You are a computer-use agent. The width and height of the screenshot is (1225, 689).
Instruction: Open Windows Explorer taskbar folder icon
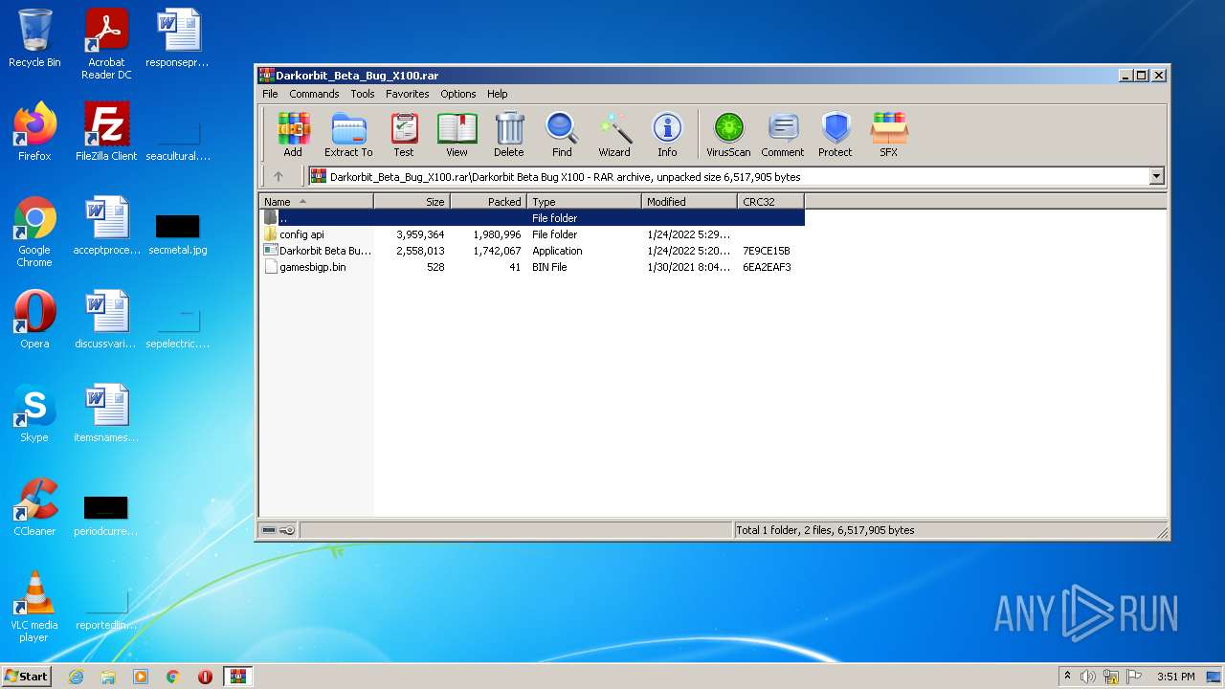tap(108, 677)
